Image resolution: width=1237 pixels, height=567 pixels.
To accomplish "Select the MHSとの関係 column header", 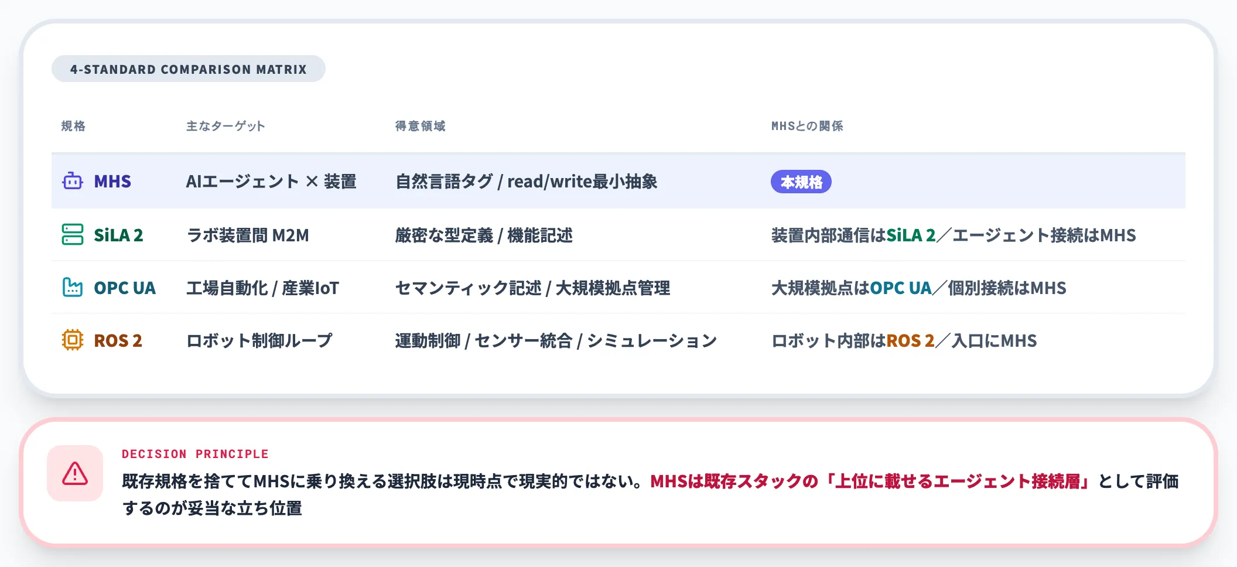I will (x=807, y=126).
